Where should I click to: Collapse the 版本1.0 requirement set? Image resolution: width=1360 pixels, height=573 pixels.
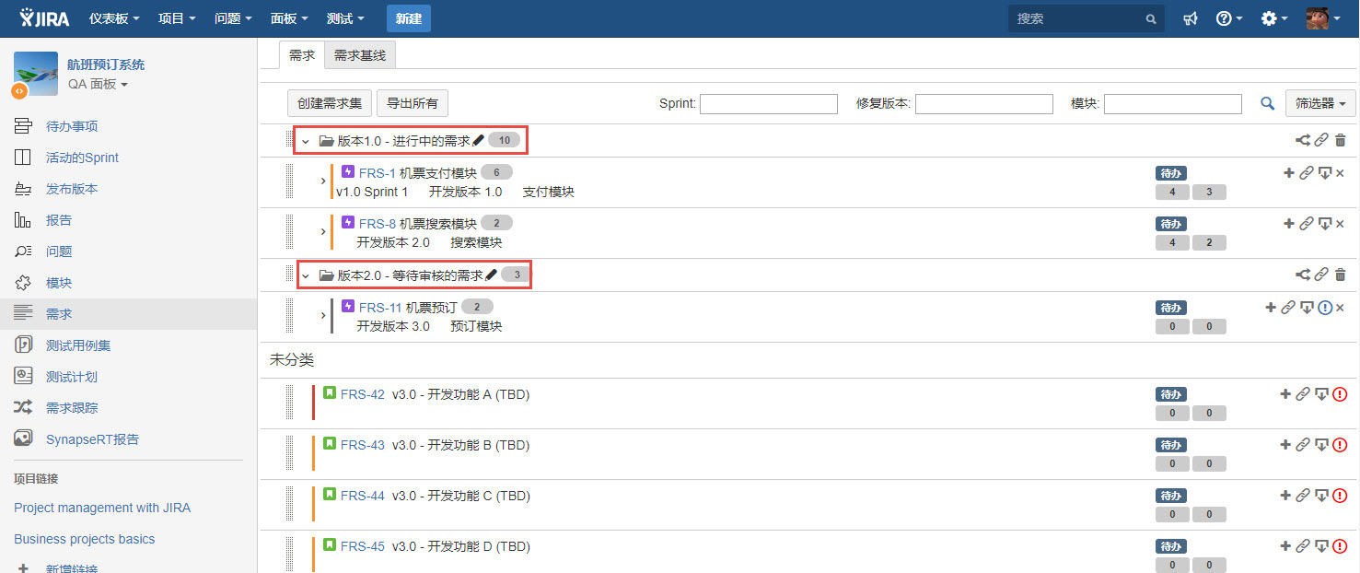pos(306,142)
